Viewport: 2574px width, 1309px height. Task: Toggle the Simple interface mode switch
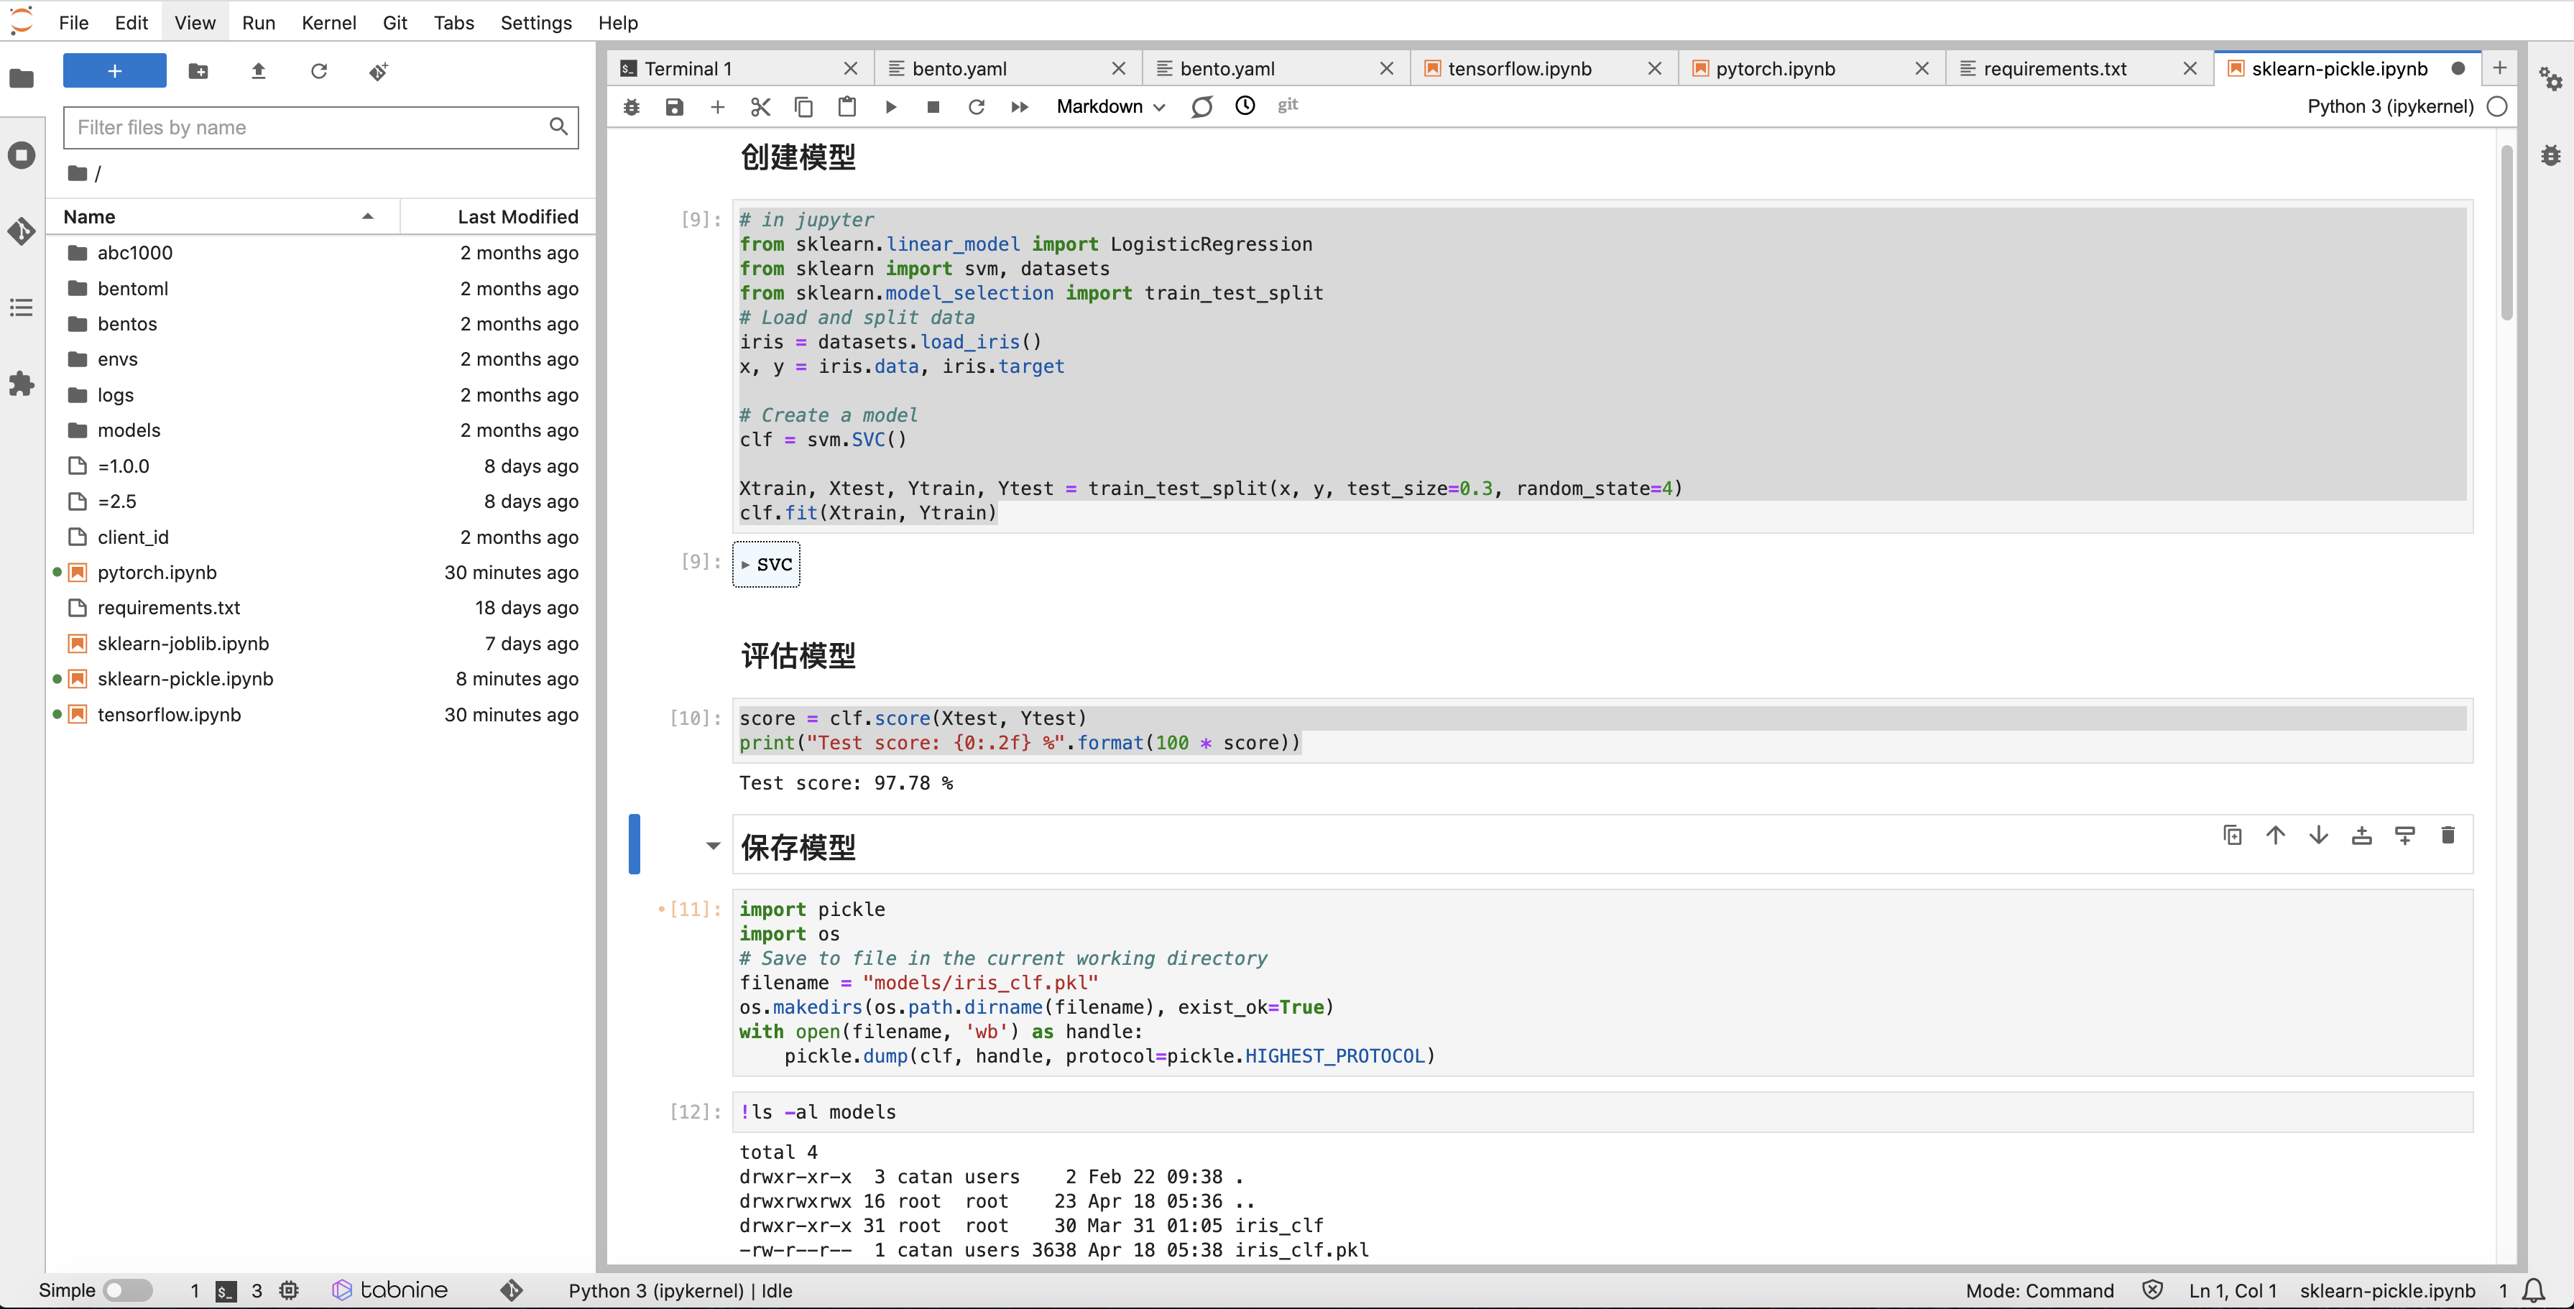point(128,1290)
